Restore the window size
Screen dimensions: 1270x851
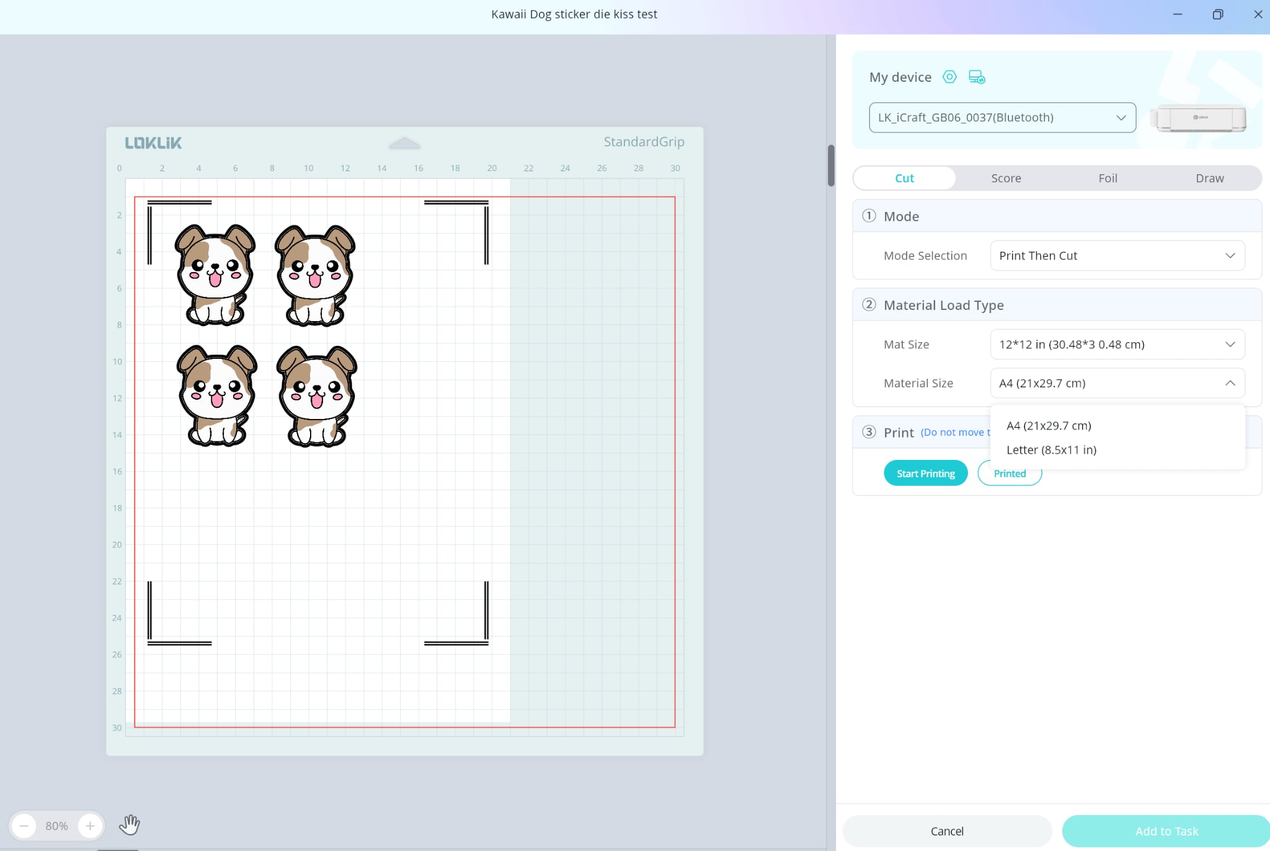[1218, 14]
